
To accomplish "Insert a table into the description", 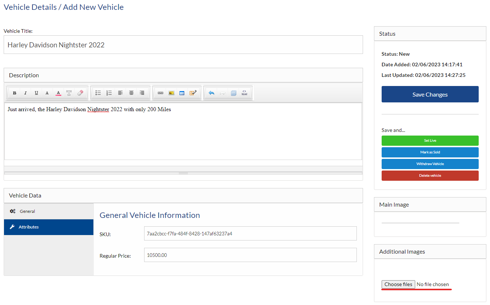I will pos(182,93).
